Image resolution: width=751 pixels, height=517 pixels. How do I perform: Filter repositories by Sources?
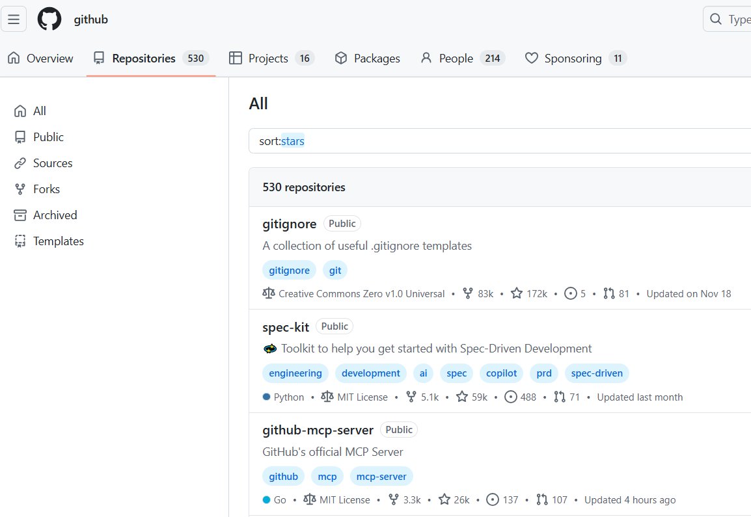[x=43, y=163]
